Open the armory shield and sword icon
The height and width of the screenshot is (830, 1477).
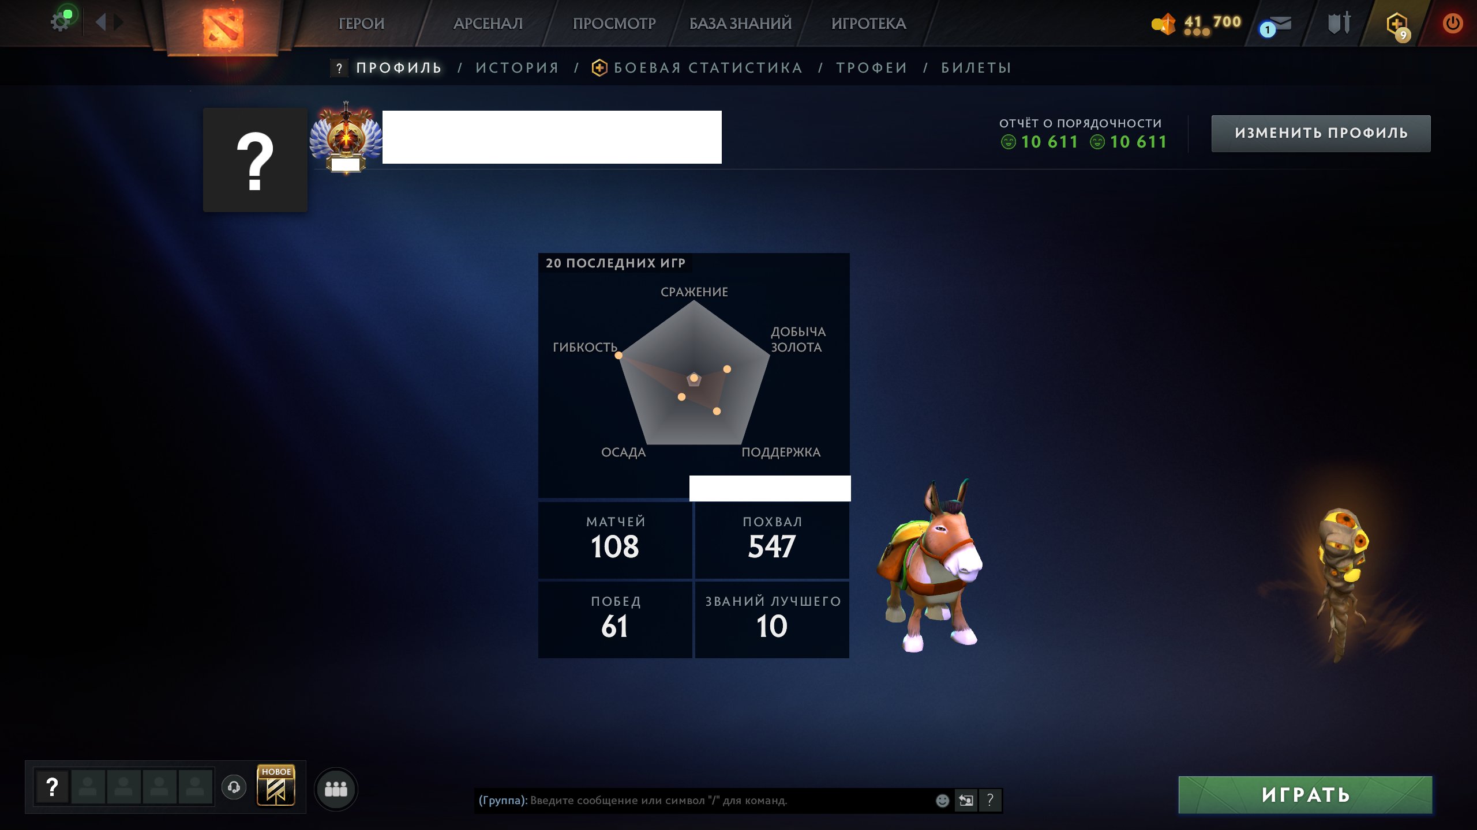[x=1339, y=23]
